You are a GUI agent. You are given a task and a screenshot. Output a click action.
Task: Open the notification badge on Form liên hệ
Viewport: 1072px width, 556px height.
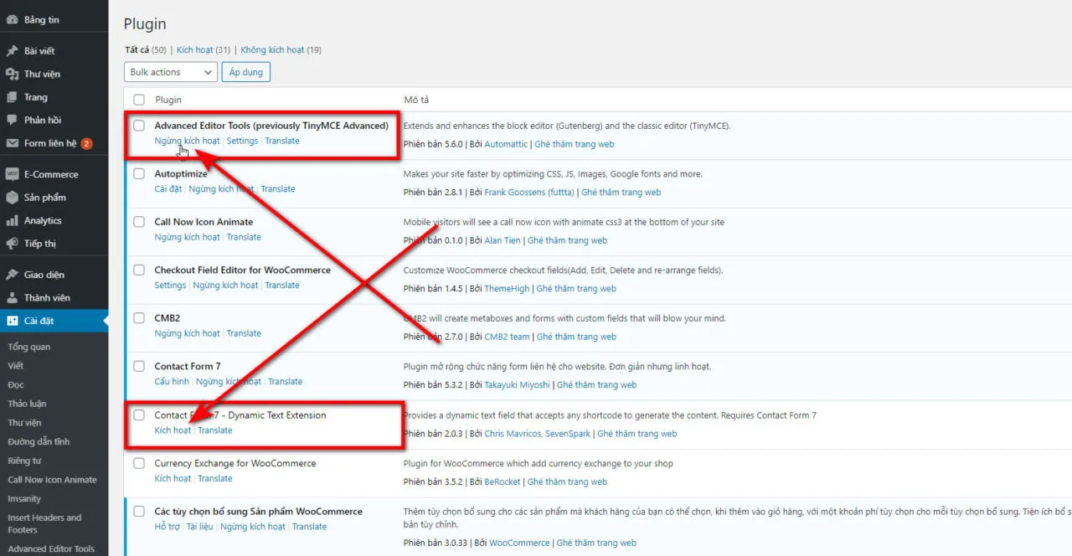pyautogui.click(x=86, y=143)
